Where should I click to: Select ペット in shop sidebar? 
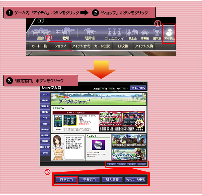45,118
